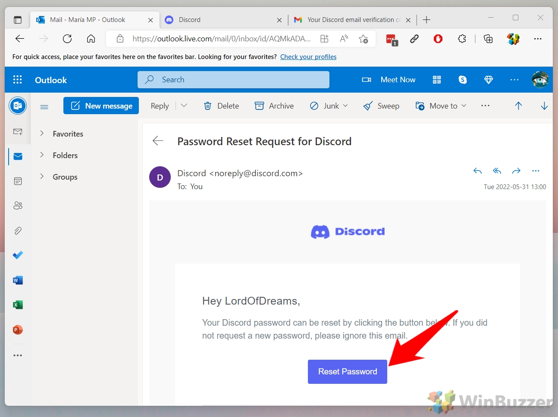Screen dimensions: 558x417
Task: Toggle the hamburger navigation pane button
Action: [44, 106]
